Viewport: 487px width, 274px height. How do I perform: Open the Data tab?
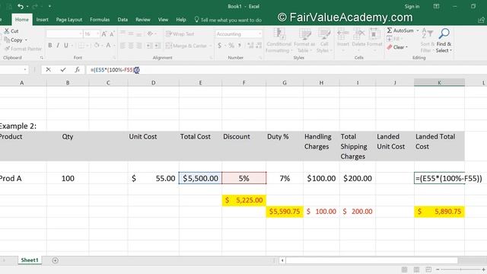click(x=123, y=20)
